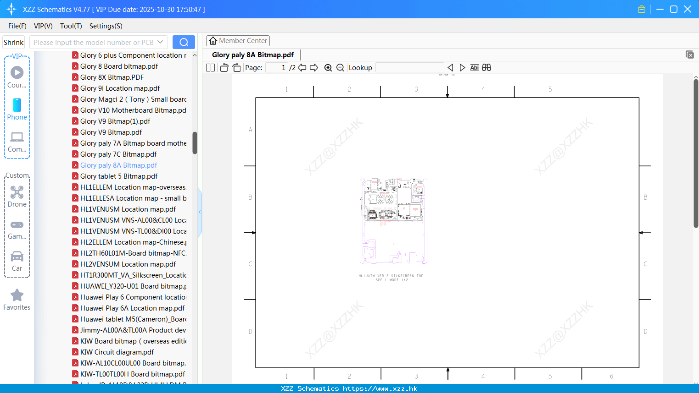Open Glory paly 7C Bitmap.pdf
The width and height of the screenshot is (699, 393).
click(114, 154)
